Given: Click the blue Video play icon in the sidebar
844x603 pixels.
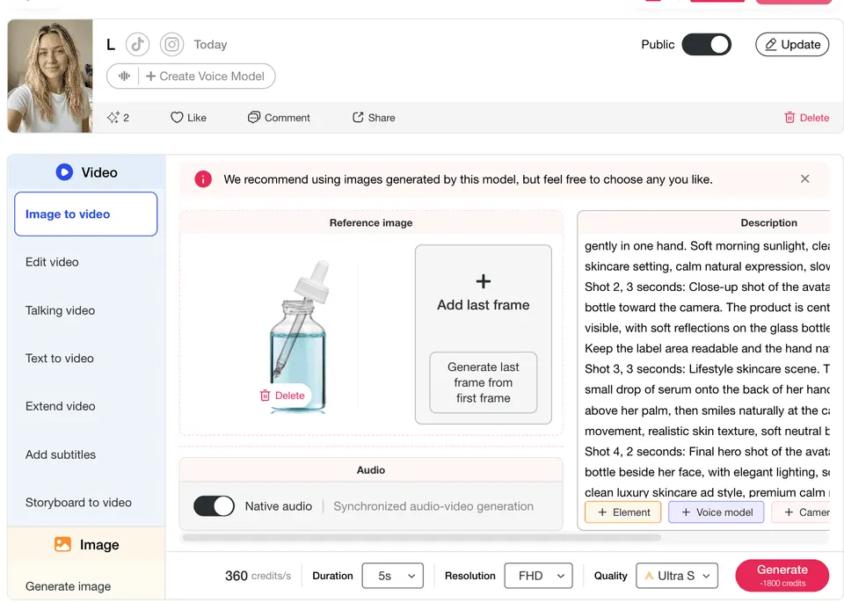Looking at the screenshot, I should click(x=64, y=171).
